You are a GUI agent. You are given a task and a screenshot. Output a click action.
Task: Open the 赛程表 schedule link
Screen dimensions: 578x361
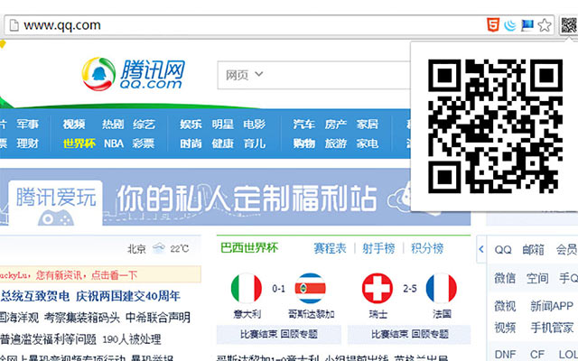click(x=330, y=248)
